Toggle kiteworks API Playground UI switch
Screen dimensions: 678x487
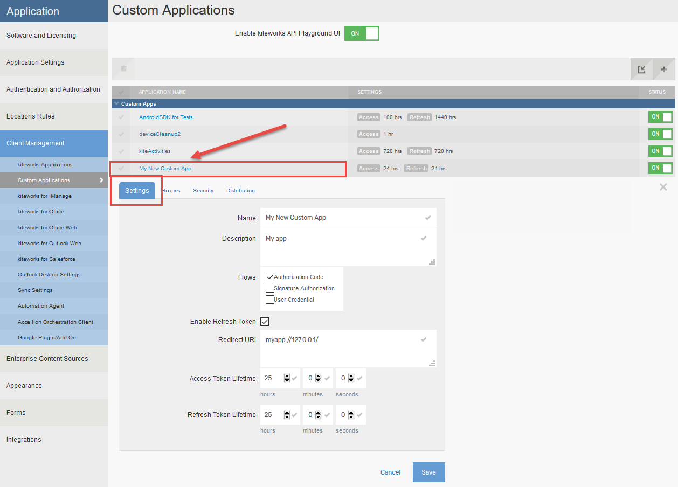[362, 33]
